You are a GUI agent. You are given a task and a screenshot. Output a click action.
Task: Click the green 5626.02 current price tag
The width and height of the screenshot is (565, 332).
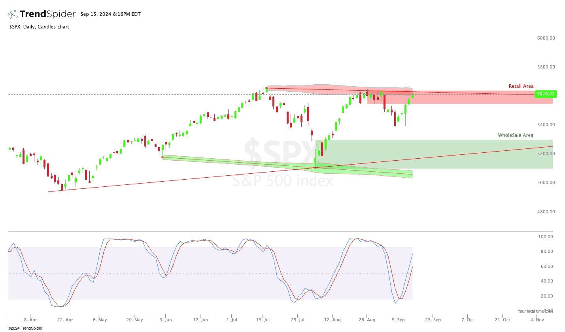click(x=545, y=94)
